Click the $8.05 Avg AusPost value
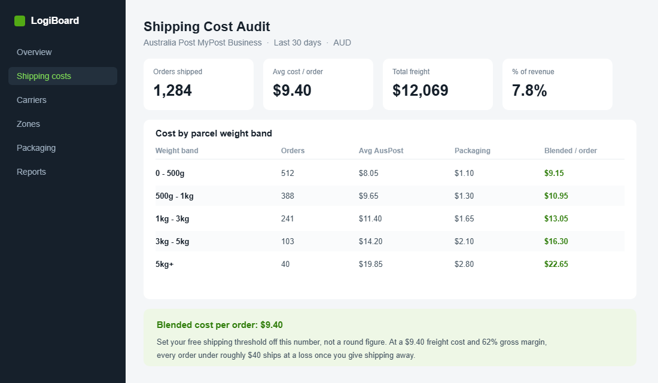 368,173
